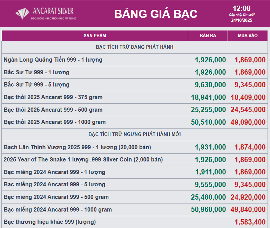Click the 25,255,000 sell price

pyautogui.click(x=208, y=110)
